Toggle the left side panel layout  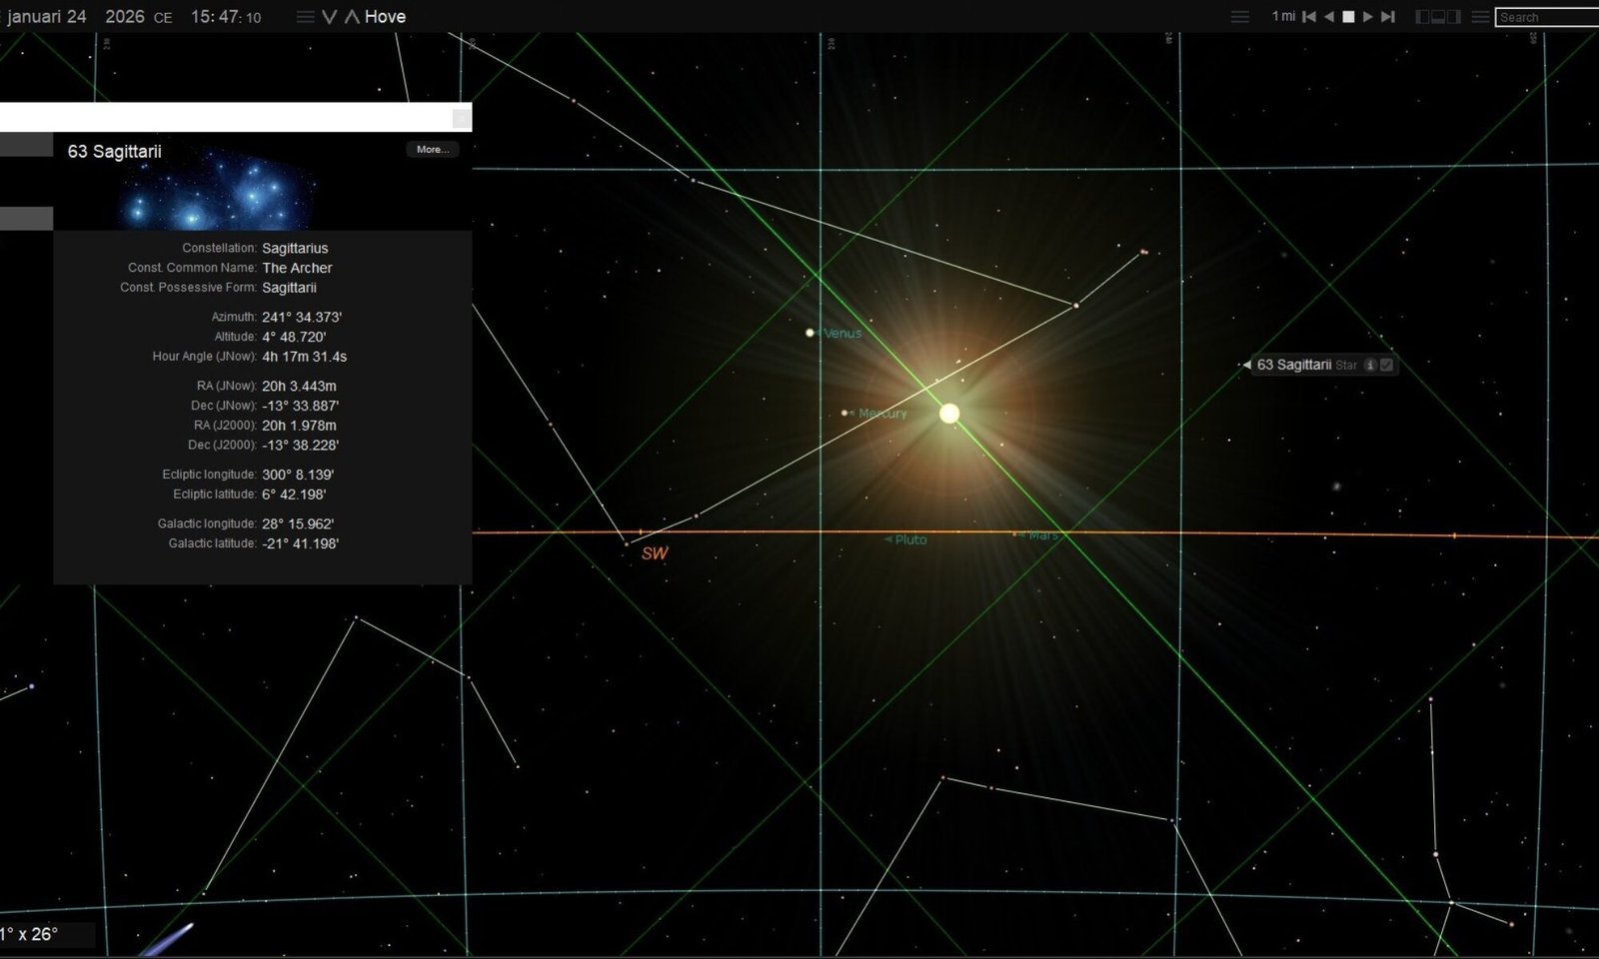[1423, 17]
